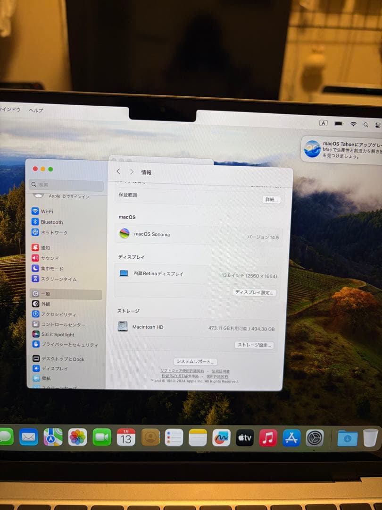Click the 検索 search field
382x510 pixels.
pyautogui.click(x=66, y=185)
